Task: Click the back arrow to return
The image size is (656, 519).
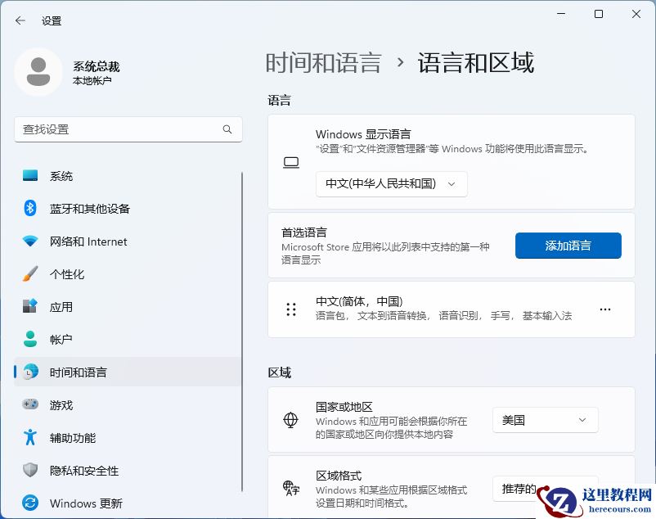Action: pyautogui.click(x=20, y=20)
